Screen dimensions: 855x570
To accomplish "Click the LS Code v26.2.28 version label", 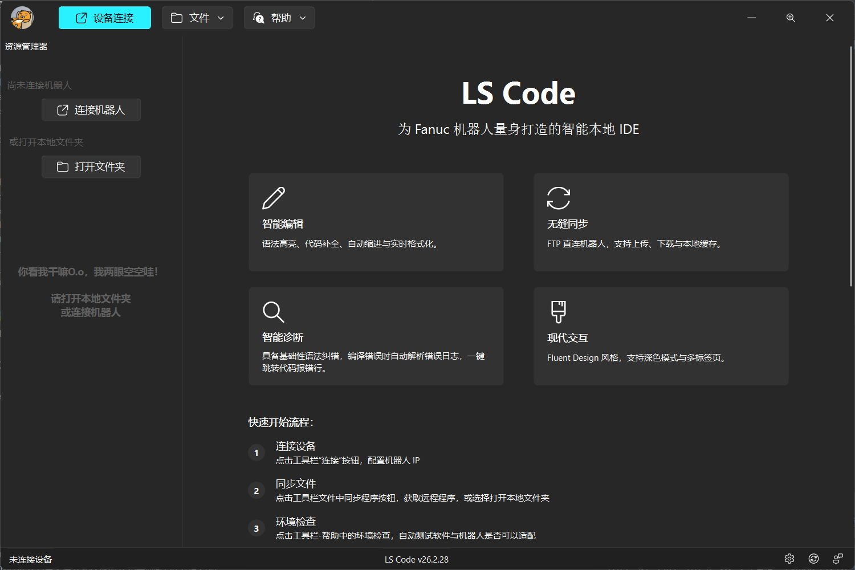I will pos(417,560).
